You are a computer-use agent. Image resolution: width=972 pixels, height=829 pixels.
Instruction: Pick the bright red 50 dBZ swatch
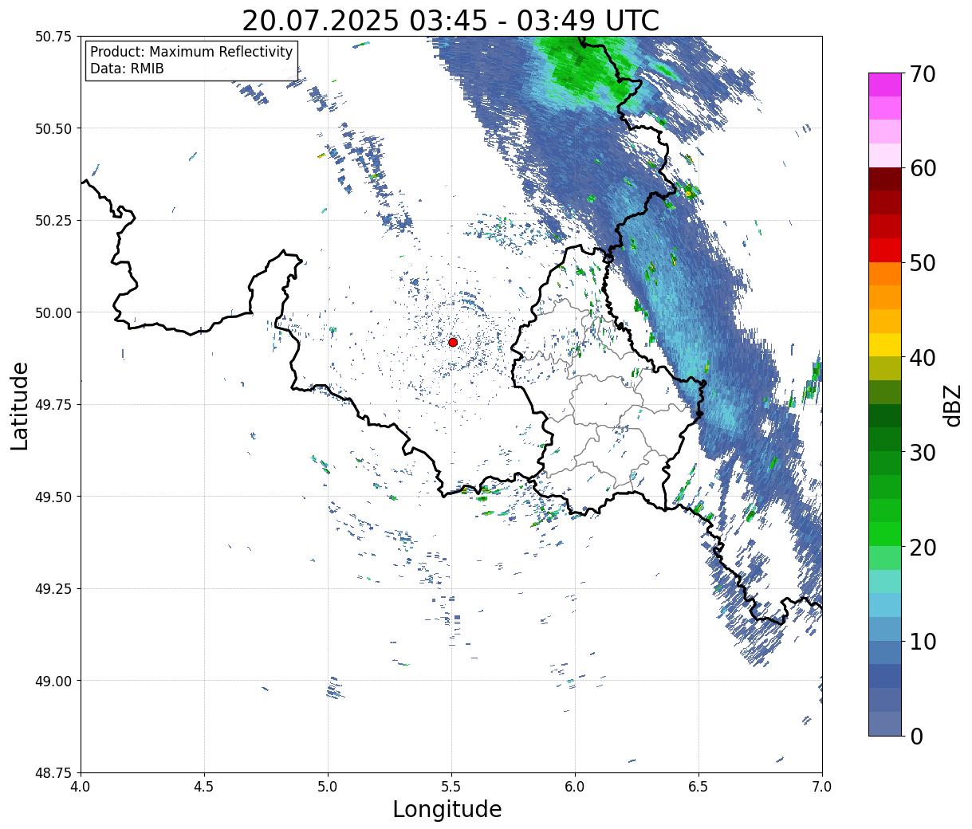(x=885, y=250)
